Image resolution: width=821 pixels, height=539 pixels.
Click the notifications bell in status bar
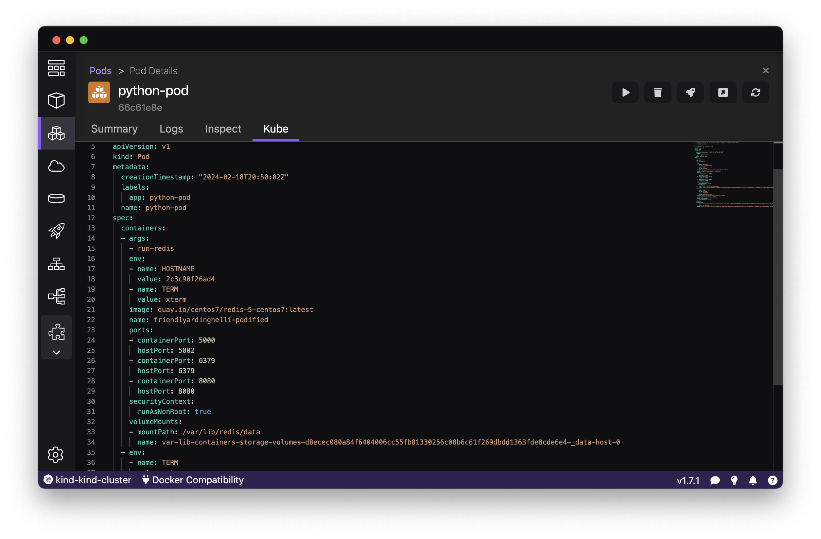tap(753, 480)
